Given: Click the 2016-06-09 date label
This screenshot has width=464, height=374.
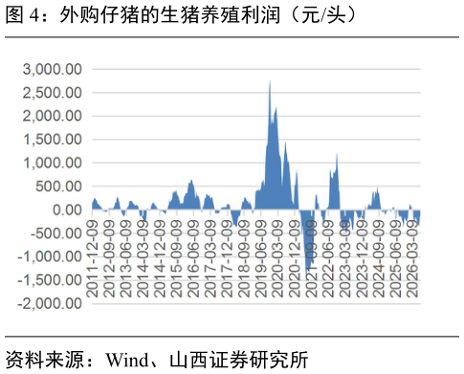Looking at the screenshot, I should point(194,258).
